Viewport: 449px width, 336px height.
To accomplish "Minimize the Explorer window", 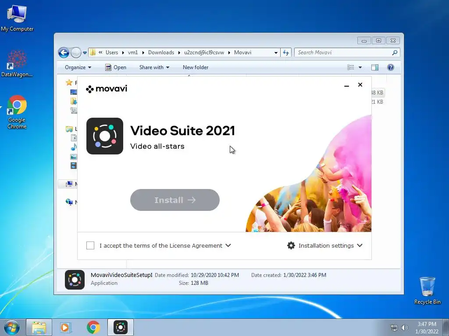I will (364, 41).
